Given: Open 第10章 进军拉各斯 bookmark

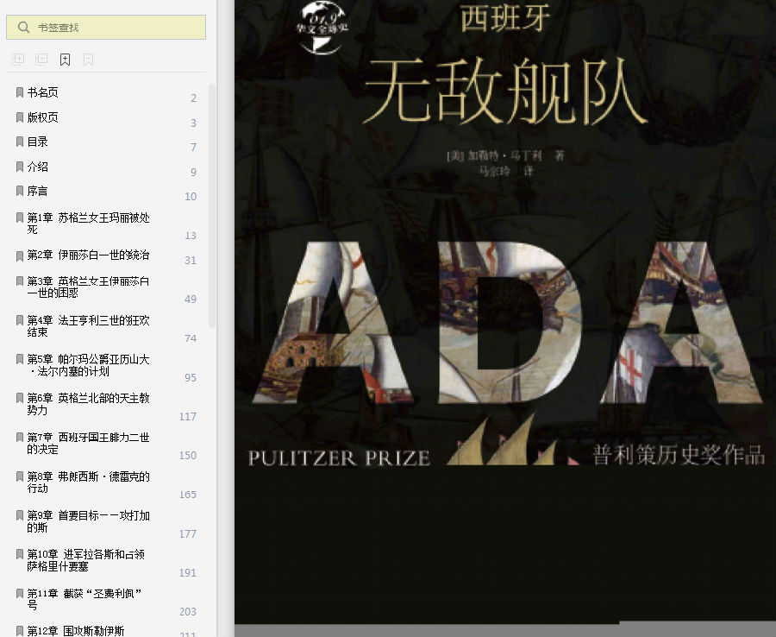Looking at the screenshot, I should [x=86, y=559].
